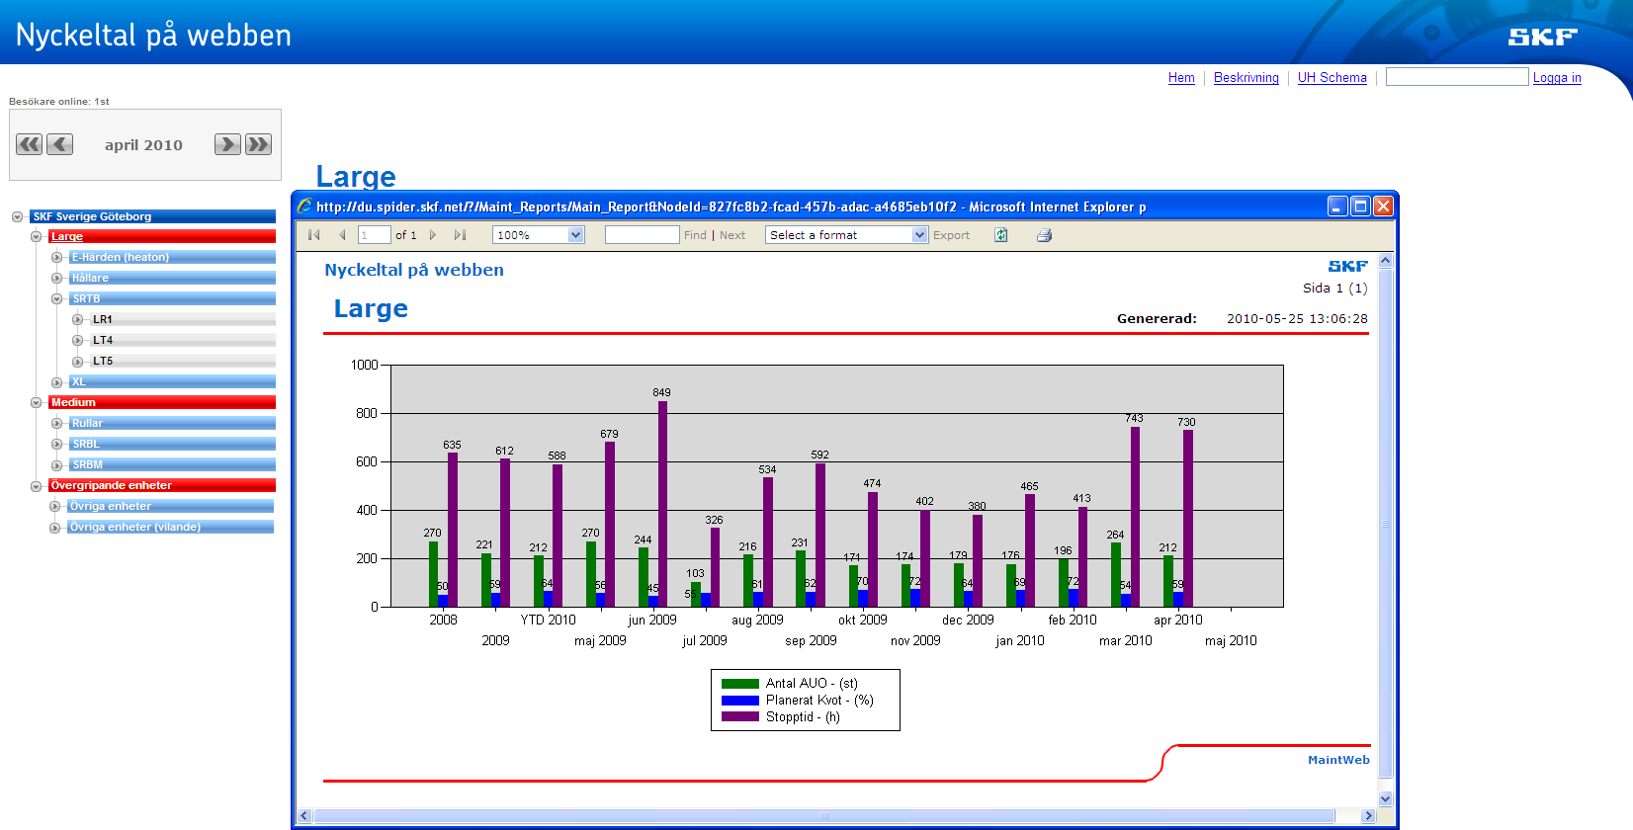Click the MaintWeb link in report footer
1633x830 pixels.
coord(1338,760)
